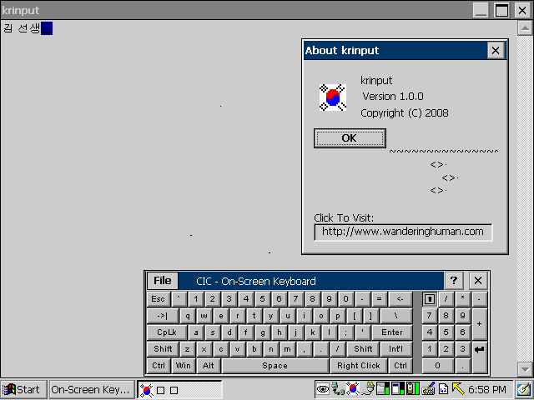Click the notepad pencil icon at taskbar end
The height and width of the screenshot is (400, 534).
pyautogui.click(x=524, y=389)
